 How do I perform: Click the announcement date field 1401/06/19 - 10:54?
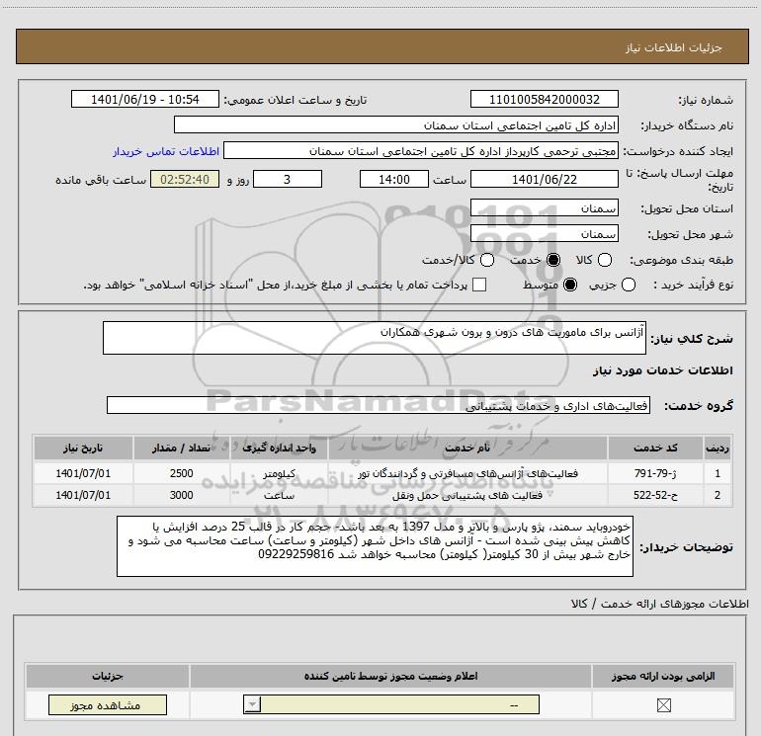tap(145, 99)
